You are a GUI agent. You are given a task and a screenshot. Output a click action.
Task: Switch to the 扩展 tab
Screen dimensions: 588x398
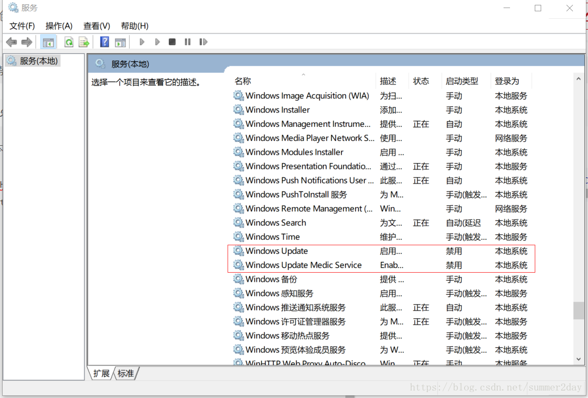pyautogui.click(x=101, y=373)
